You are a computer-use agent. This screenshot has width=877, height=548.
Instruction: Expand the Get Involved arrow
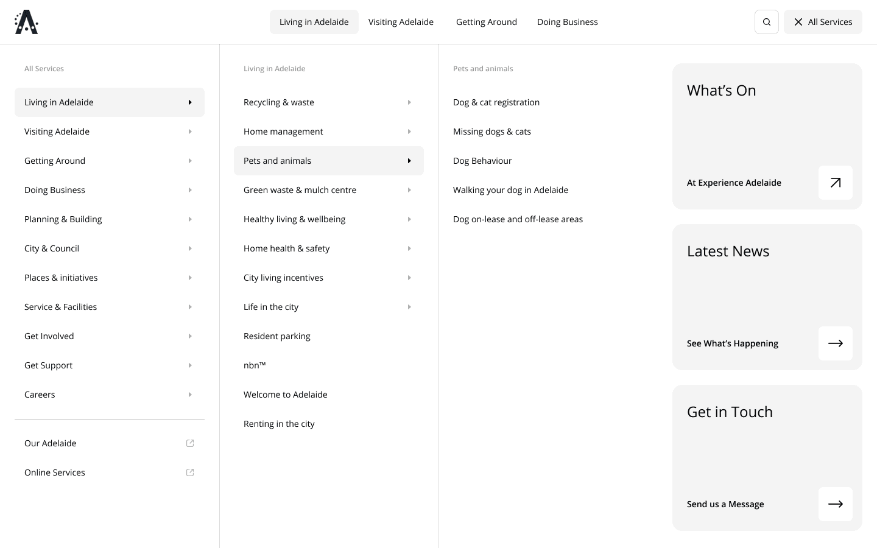pos(190,336)
